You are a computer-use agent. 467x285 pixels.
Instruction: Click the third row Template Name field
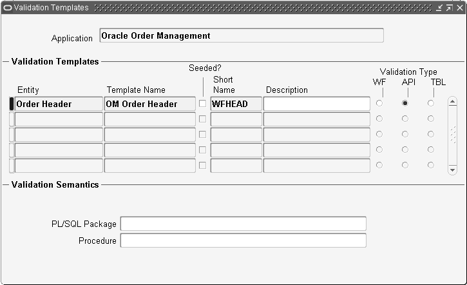click(x=150, y=135)
